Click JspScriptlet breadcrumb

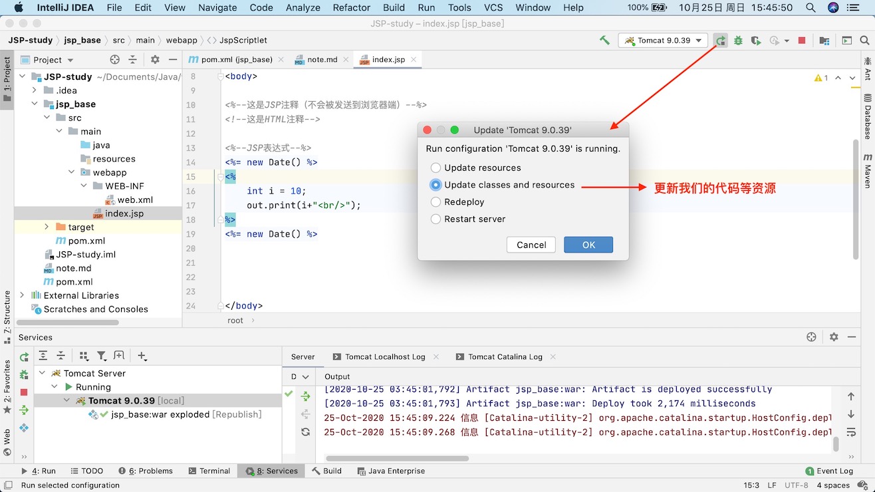[x=237, y=41]
